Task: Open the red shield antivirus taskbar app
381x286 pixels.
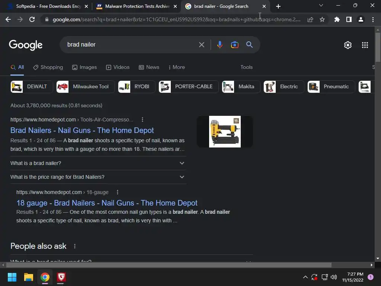Action: point(61,277)
